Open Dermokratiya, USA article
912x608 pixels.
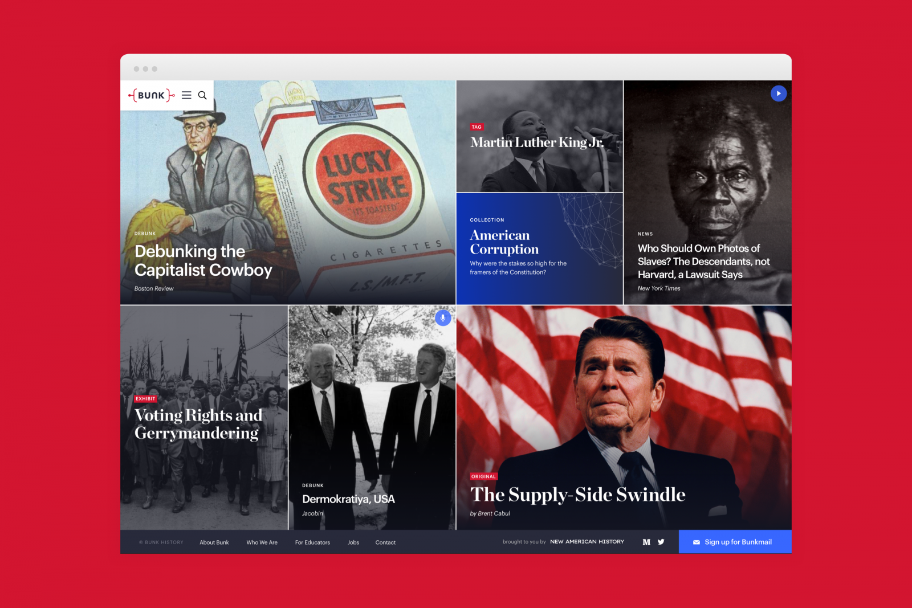click(348, 499)
